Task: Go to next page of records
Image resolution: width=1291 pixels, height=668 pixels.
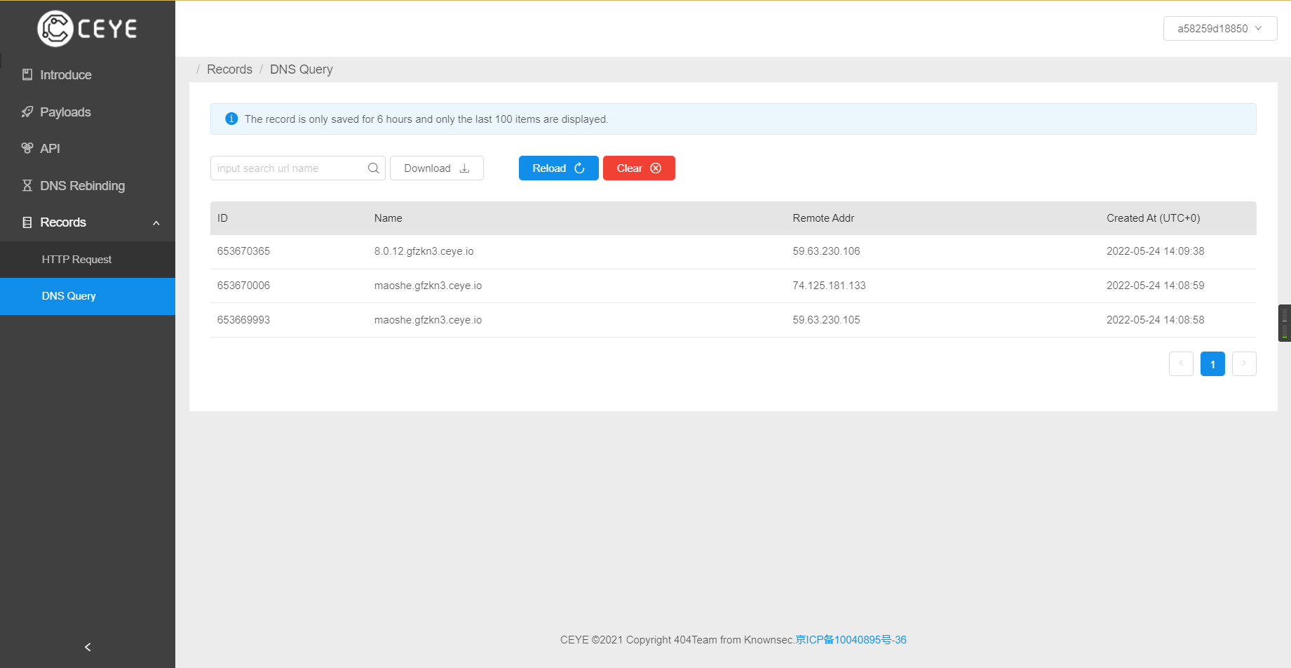Action: pos(1244,363)
